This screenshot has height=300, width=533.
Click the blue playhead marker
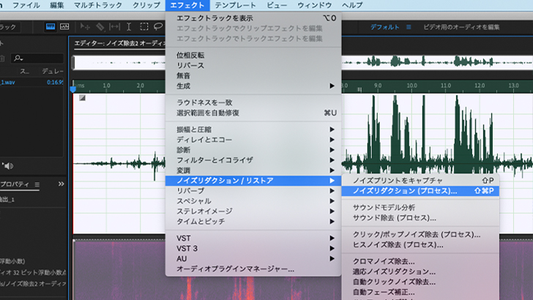click(72, 89)
